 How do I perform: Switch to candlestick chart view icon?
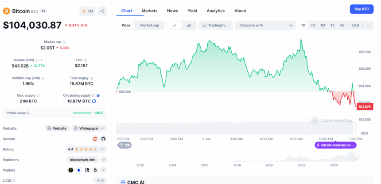click(189, 25)
